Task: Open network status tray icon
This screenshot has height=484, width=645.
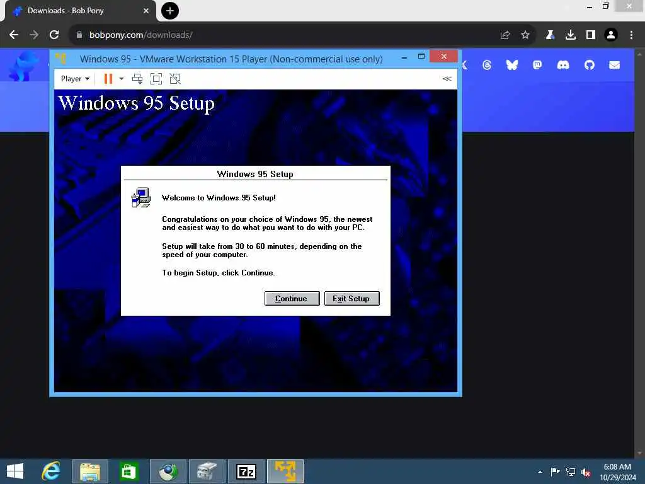Action: [x=571, y=471]
